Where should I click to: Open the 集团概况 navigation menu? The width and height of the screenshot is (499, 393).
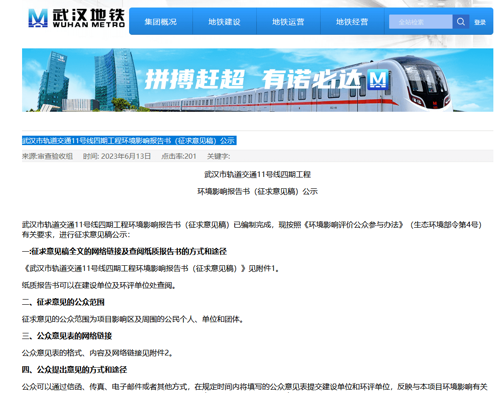point(161,22)
